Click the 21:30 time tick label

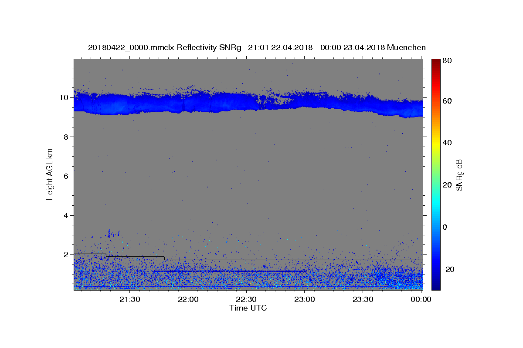tap(130, 299)
